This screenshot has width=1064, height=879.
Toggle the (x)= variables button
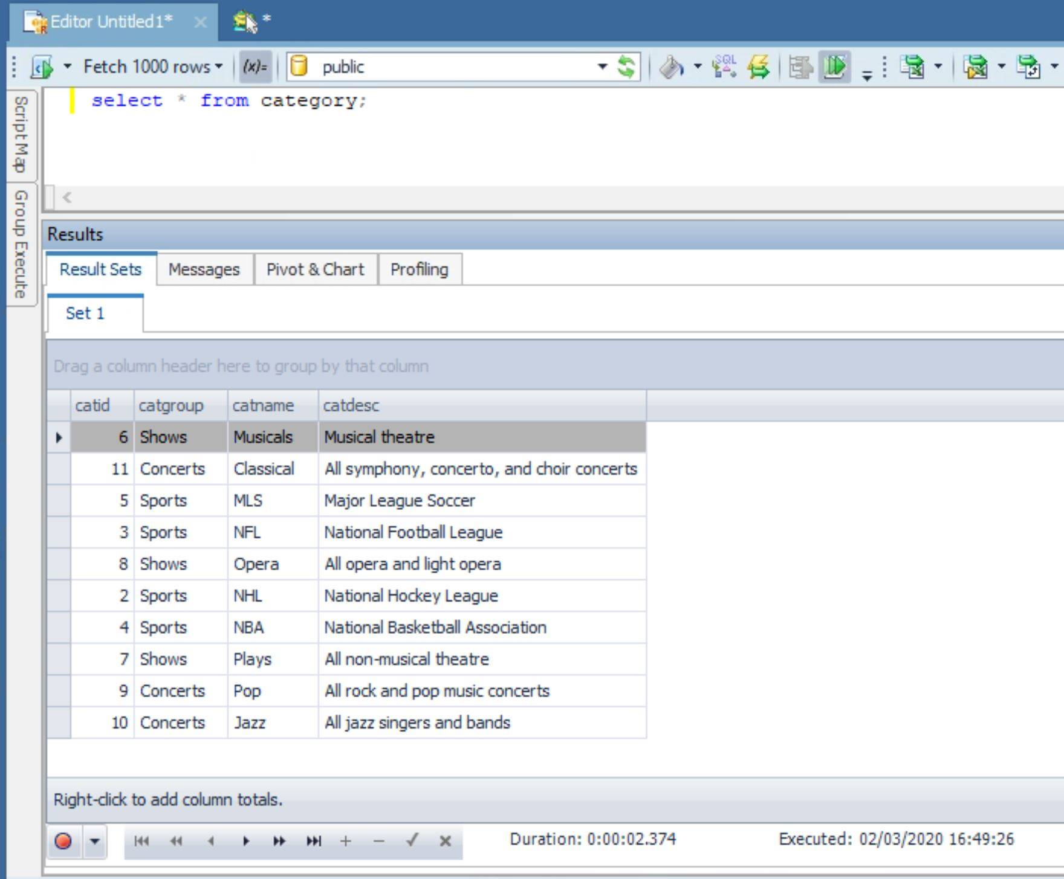point(255,67)
